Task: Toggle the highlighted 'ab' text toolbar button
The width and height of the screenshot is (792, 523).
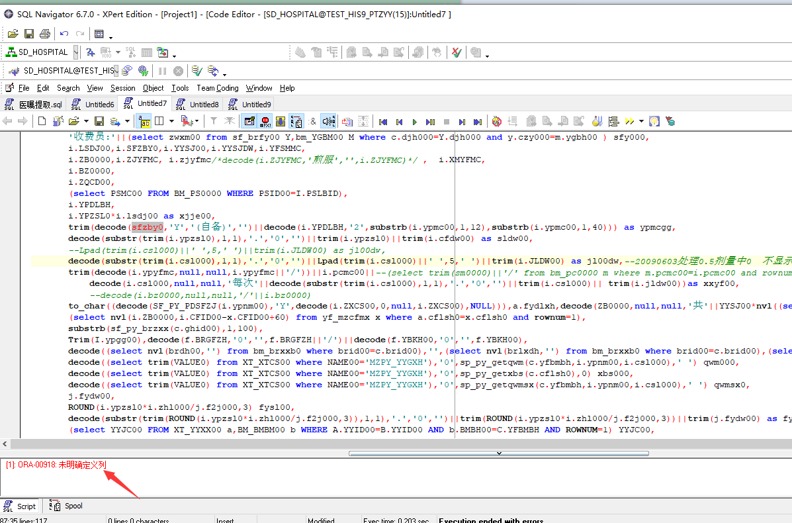Action: [144, 121]
